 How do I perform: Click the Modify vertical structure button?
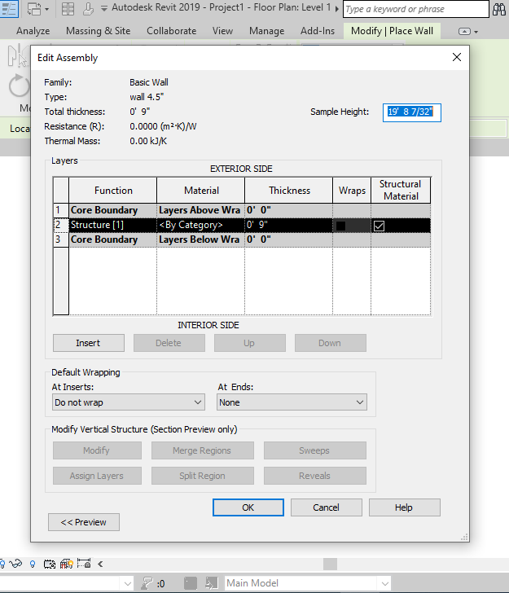[97, 450]
